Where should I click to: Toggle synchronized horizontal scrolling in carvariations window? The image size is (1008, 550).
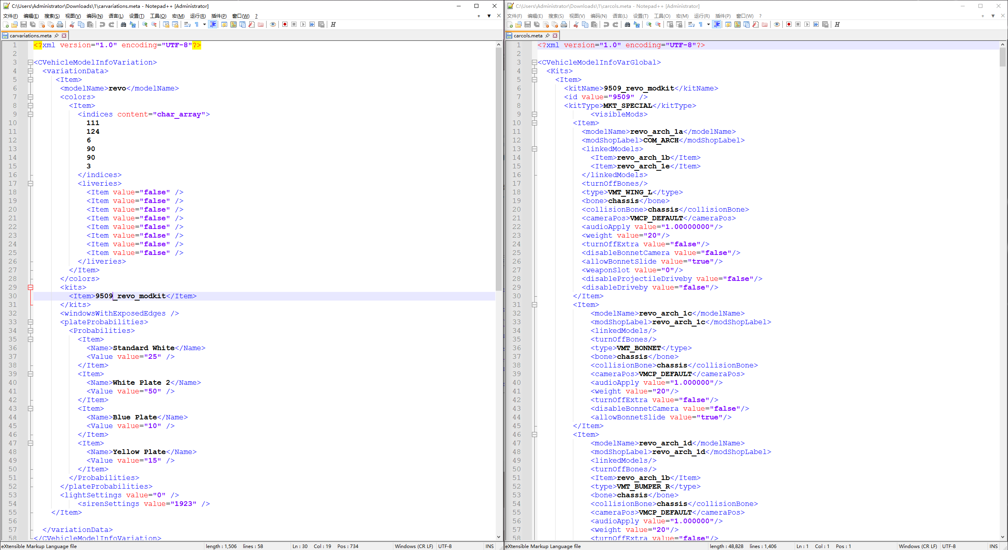(x=175, y=24)
